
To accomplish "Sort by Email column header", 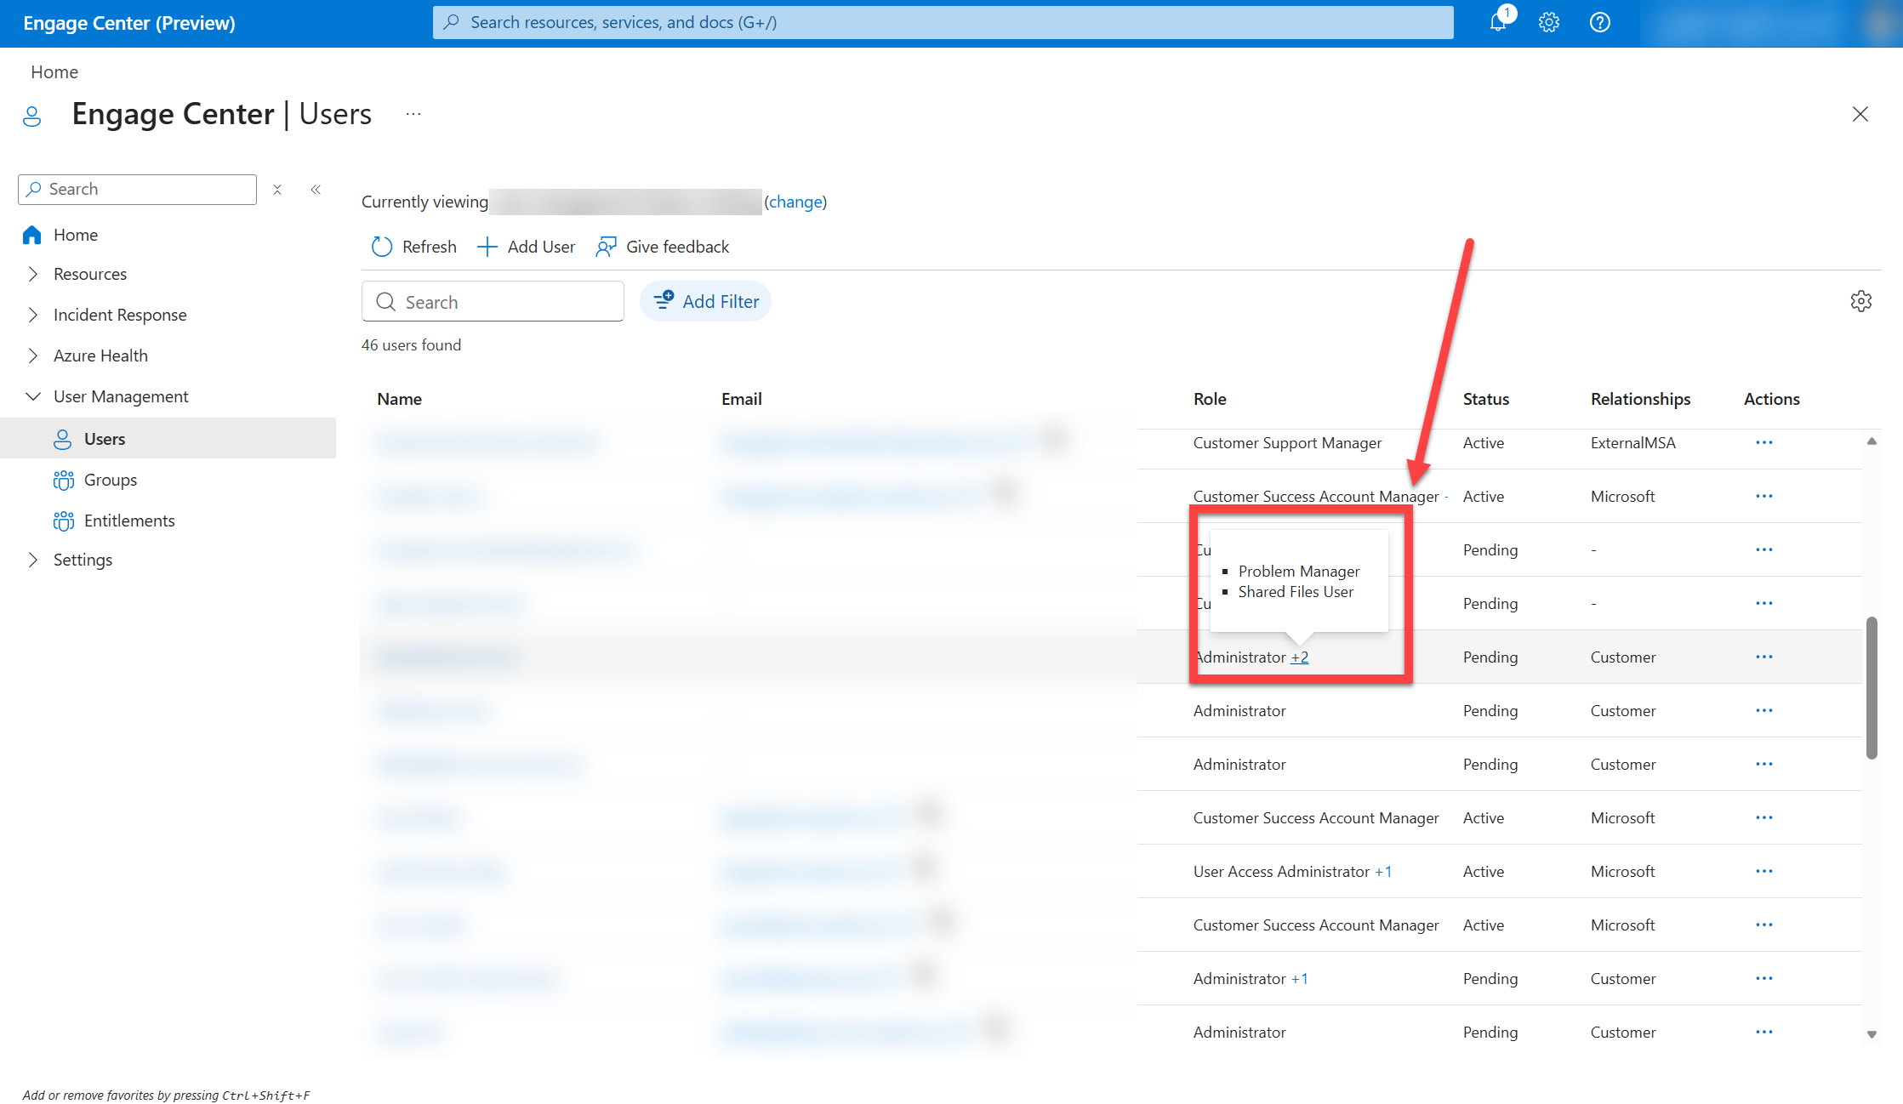I will [x=742, y=399].
